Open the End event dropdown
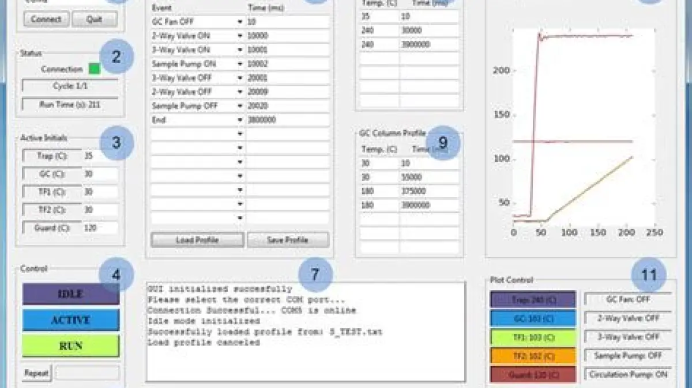Image resolution: width=692 pixels, height=388 pixels. click(x=240, y=120)
